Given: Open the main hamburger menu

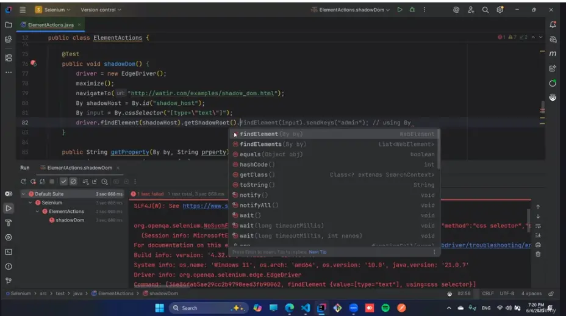Looking at the screenshot, I should [x=23, y=10].
